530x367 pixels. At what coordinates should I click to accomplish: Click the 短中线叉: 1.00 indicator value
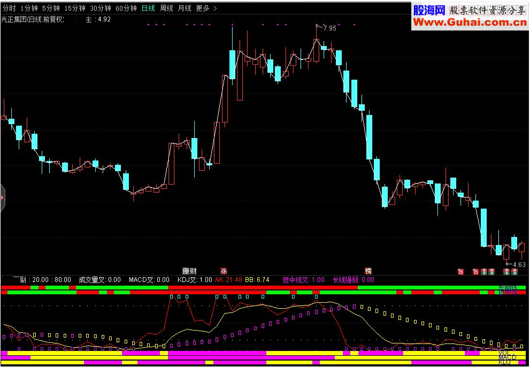(x=303, y=280)
